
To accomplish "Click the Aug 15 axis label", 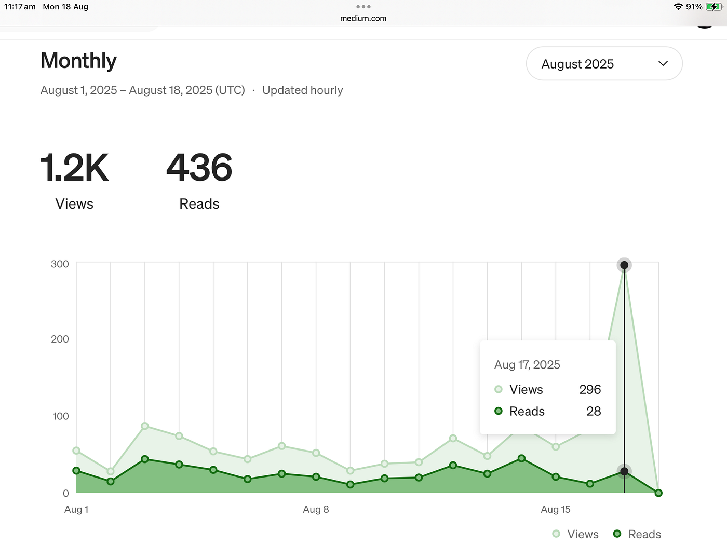I will pos(556,509).
